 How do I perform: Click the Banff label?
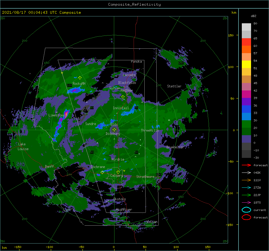point(49,167)
